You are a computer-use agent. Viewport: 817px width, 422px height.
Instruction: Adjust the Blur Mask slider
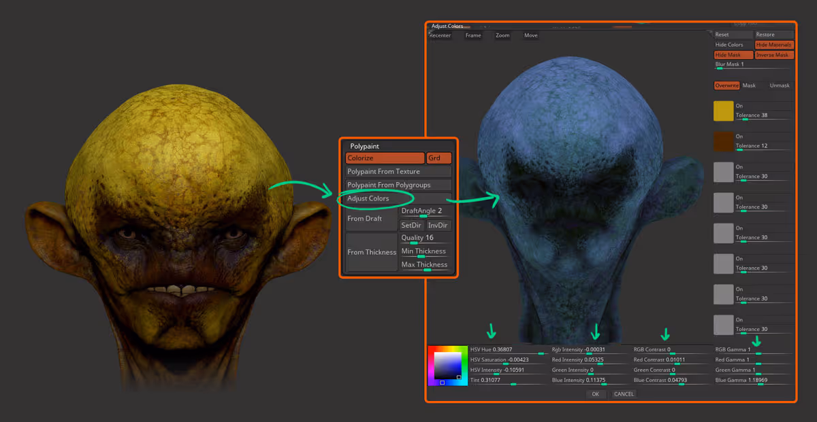pyautogui.click(x=753, y=65)
